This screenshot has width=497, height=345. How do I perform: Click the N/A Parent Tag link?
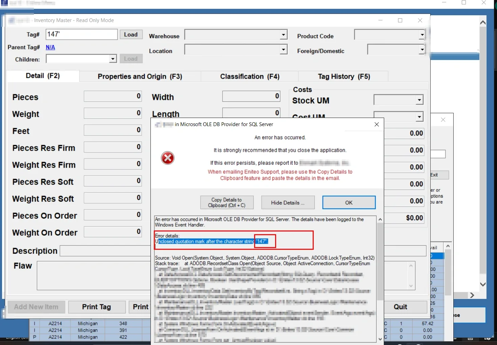coord(50,47)
